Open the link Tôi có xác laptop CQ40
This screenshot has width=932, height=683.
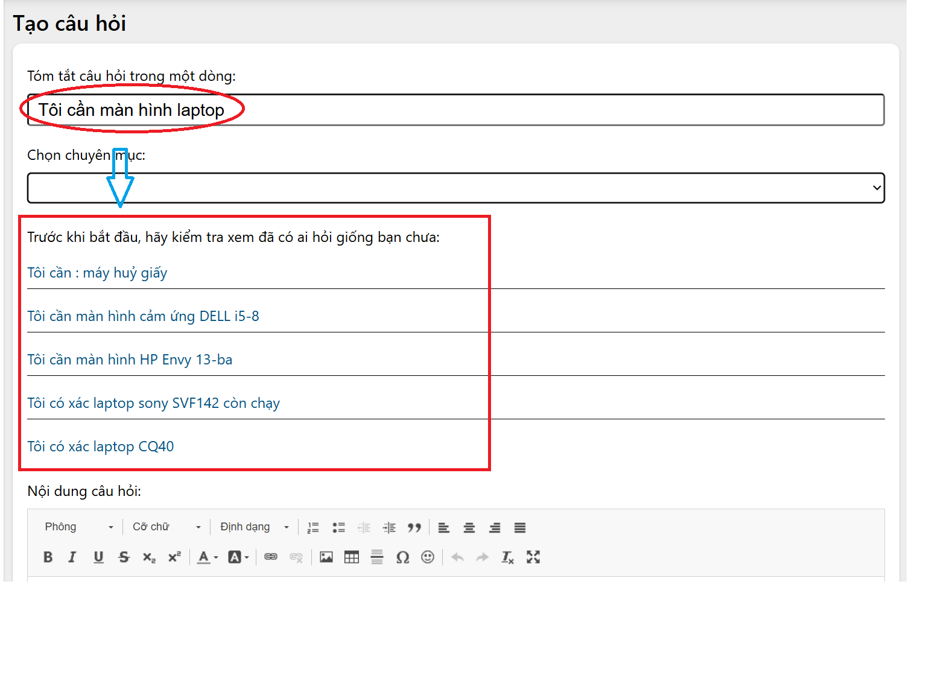tap(101, 446)
